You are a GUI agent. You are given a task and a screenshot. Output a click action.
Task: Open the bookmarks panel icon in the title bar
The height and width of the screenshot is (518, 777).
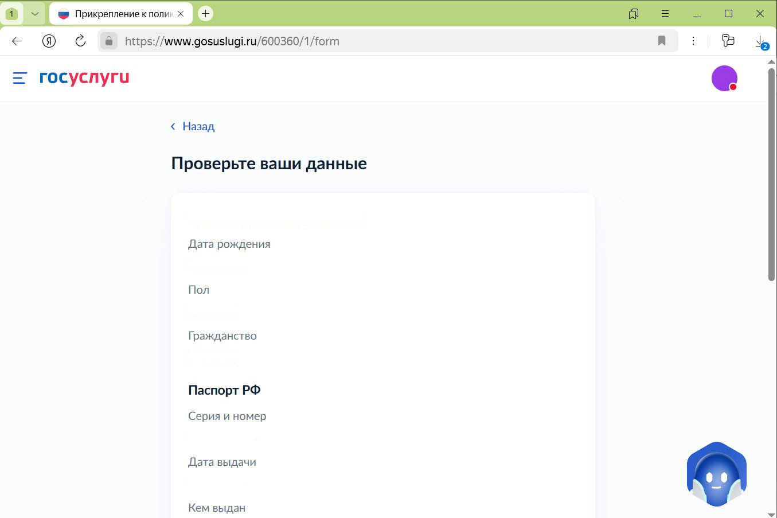(x=633, y=13)
